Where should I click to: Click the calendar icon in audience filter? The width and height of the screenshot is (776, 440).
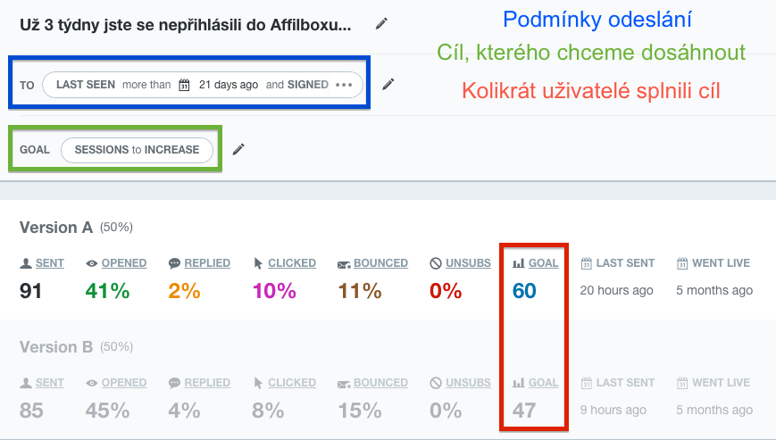[x=184, y=85]
